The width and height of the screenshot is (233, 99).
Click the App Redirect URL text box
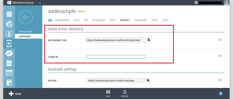pyautogui.click(x=116, y=40)
